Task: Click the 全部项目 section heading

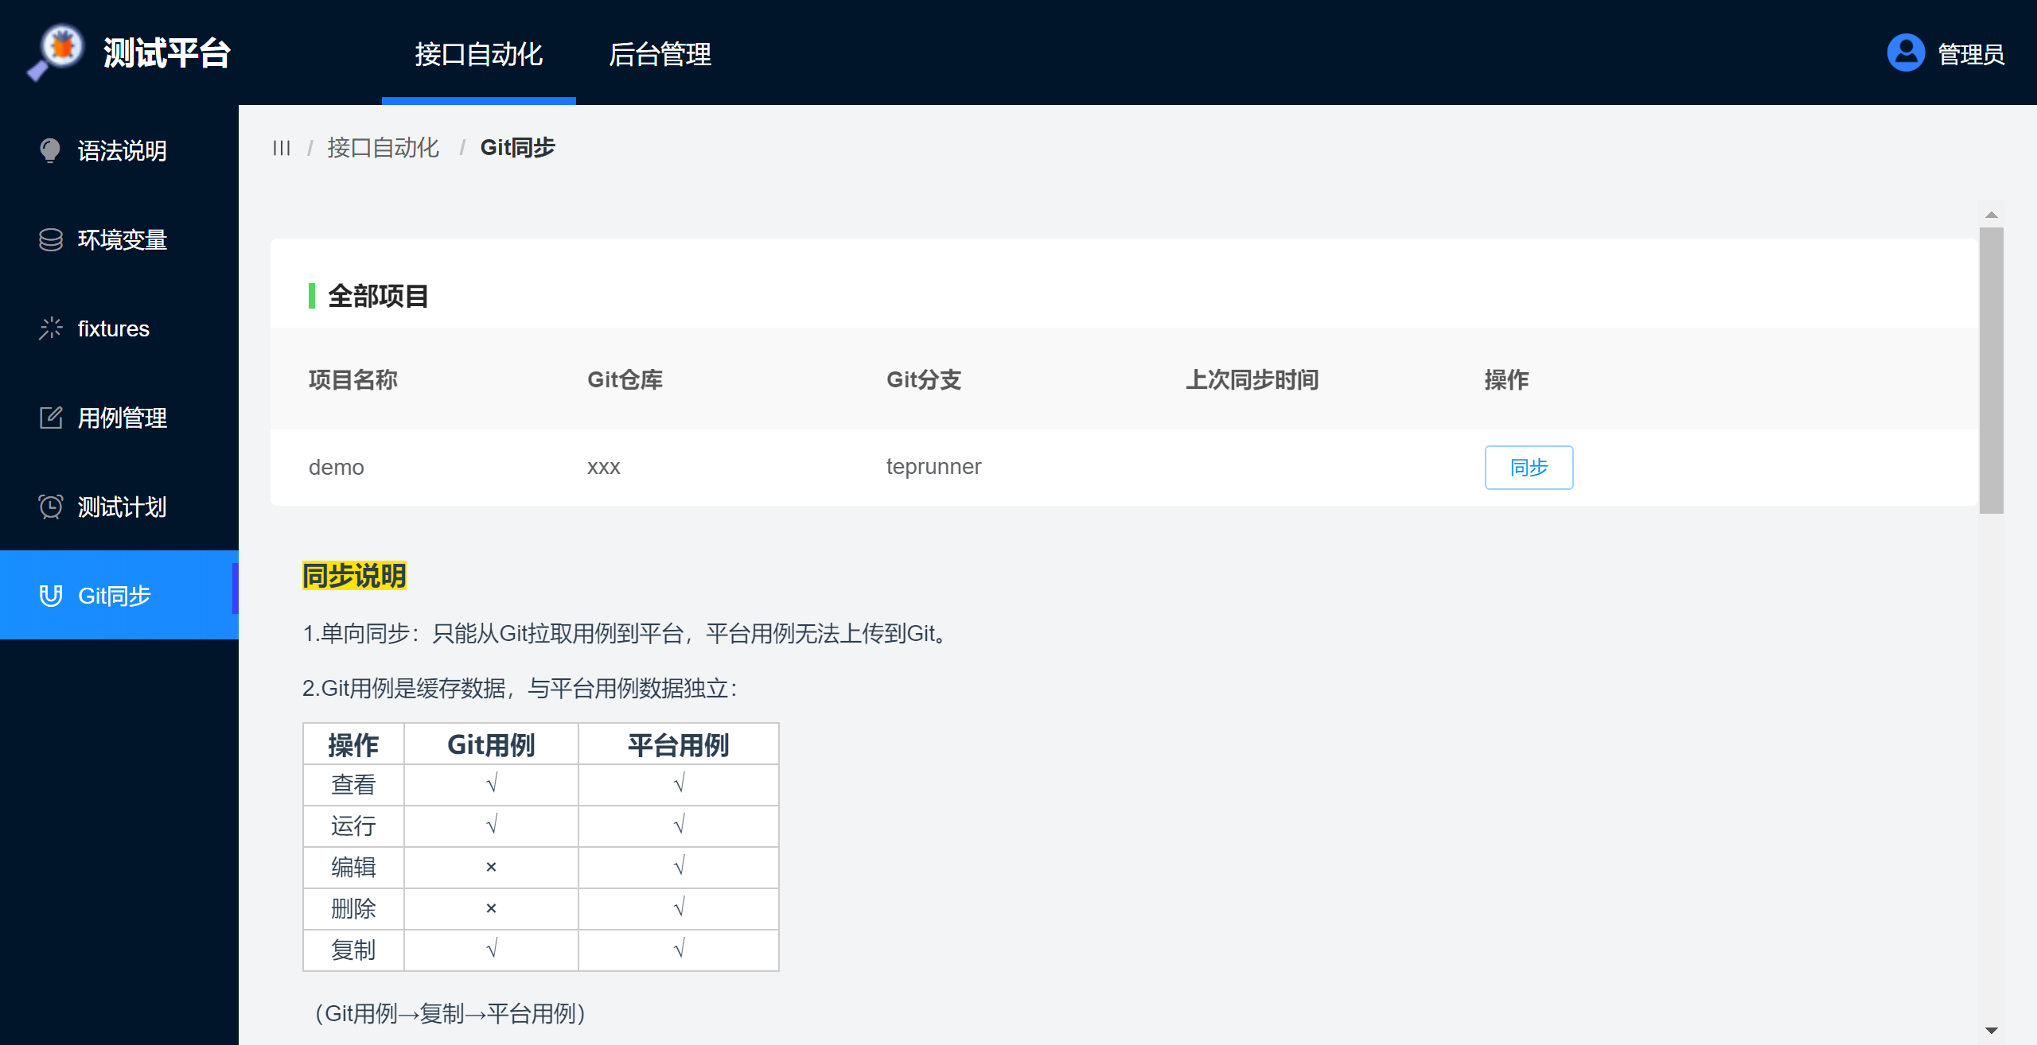Action: pyautogui.click(x=378, y=296)
